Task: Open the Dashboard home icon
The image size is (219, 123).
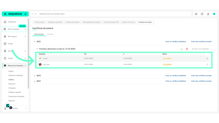Action: 5,22
